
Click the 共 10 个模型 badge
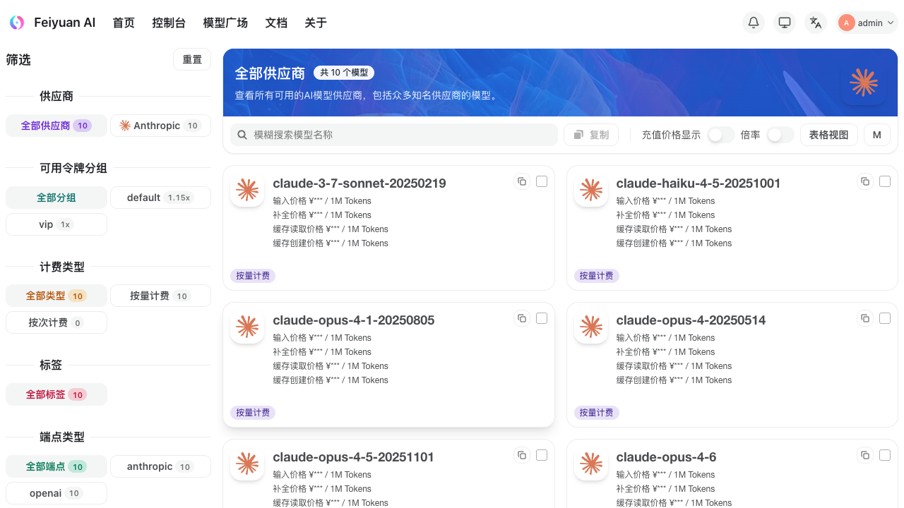pos(344,73)
